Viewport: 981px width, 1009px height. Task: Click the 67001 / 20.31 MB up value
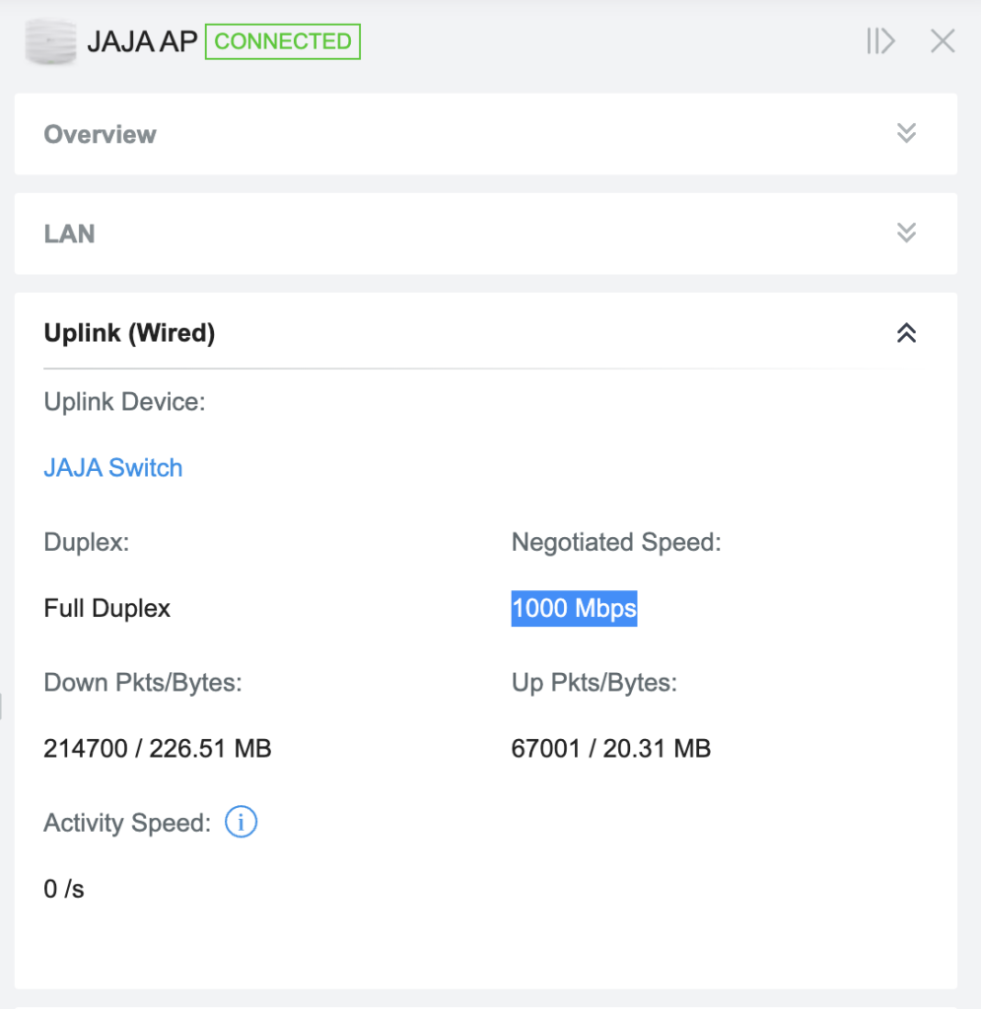pyautogui.click(x=611, y=749)
